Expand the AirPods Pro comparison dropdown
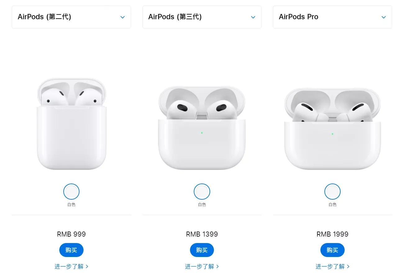Viewport: 403px width, 279px height. pyautogui.click(x=332, y=17)
